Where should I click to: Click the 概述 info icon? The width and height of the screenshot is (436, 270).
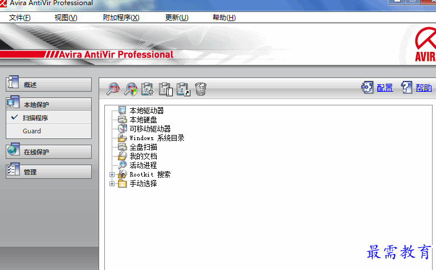pos(13,82)
